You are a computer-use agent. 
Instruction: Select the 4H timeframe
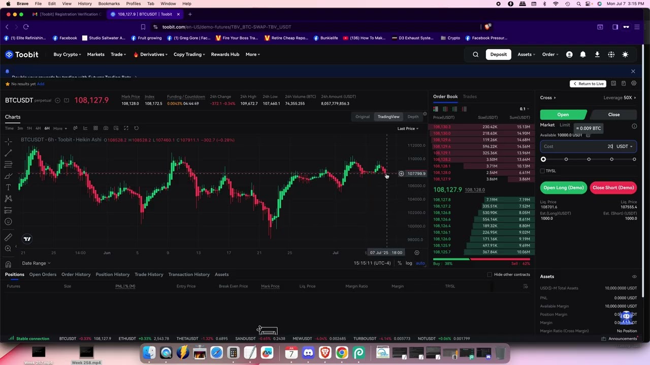tap(38, 128)
